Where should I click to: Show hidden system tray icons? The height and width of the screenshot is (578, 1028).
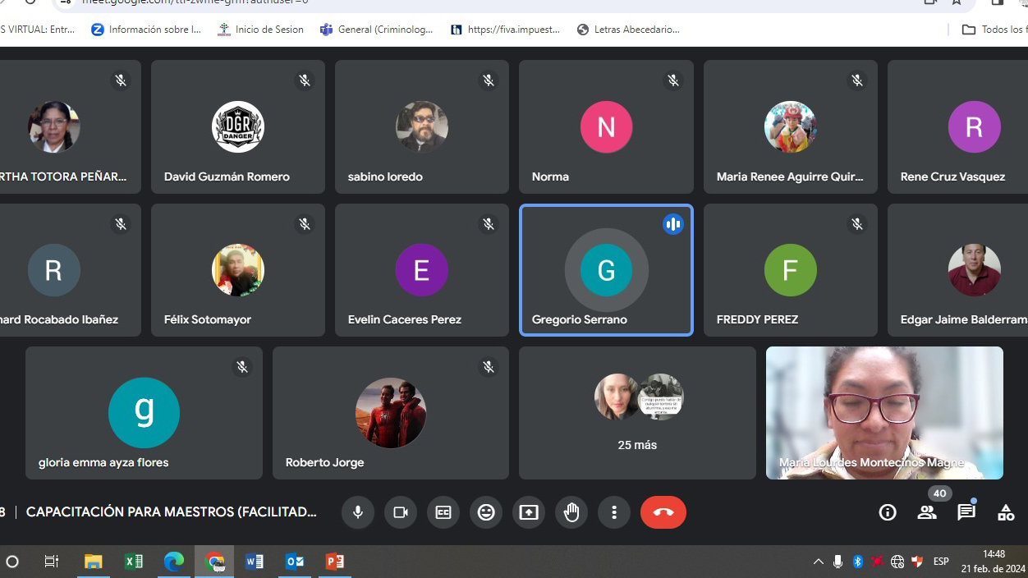point(818,562)
